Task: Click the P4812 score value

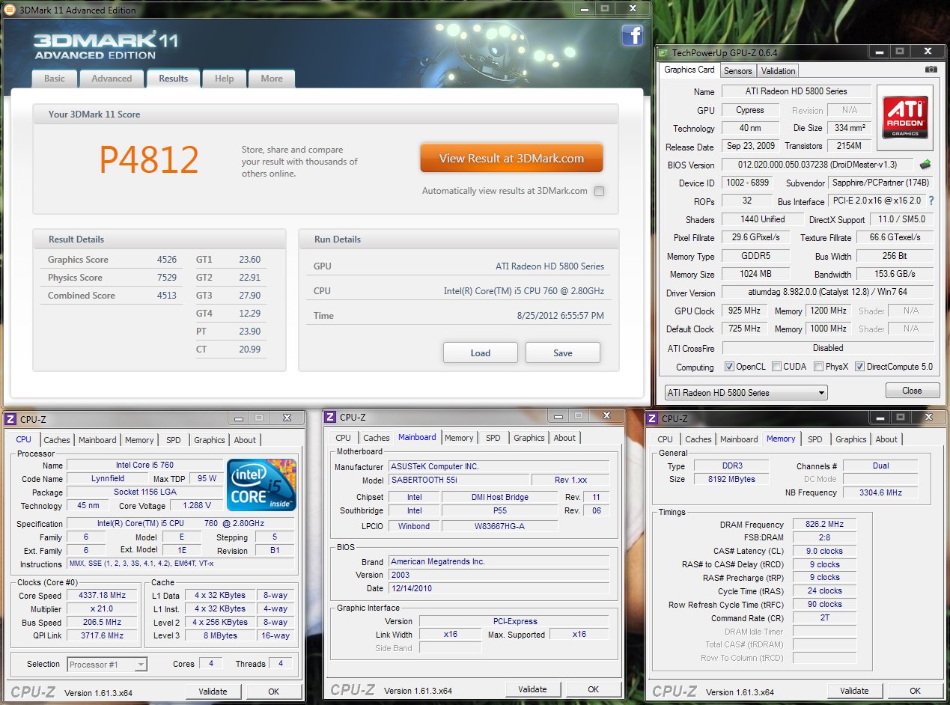Action: point(149,159)
